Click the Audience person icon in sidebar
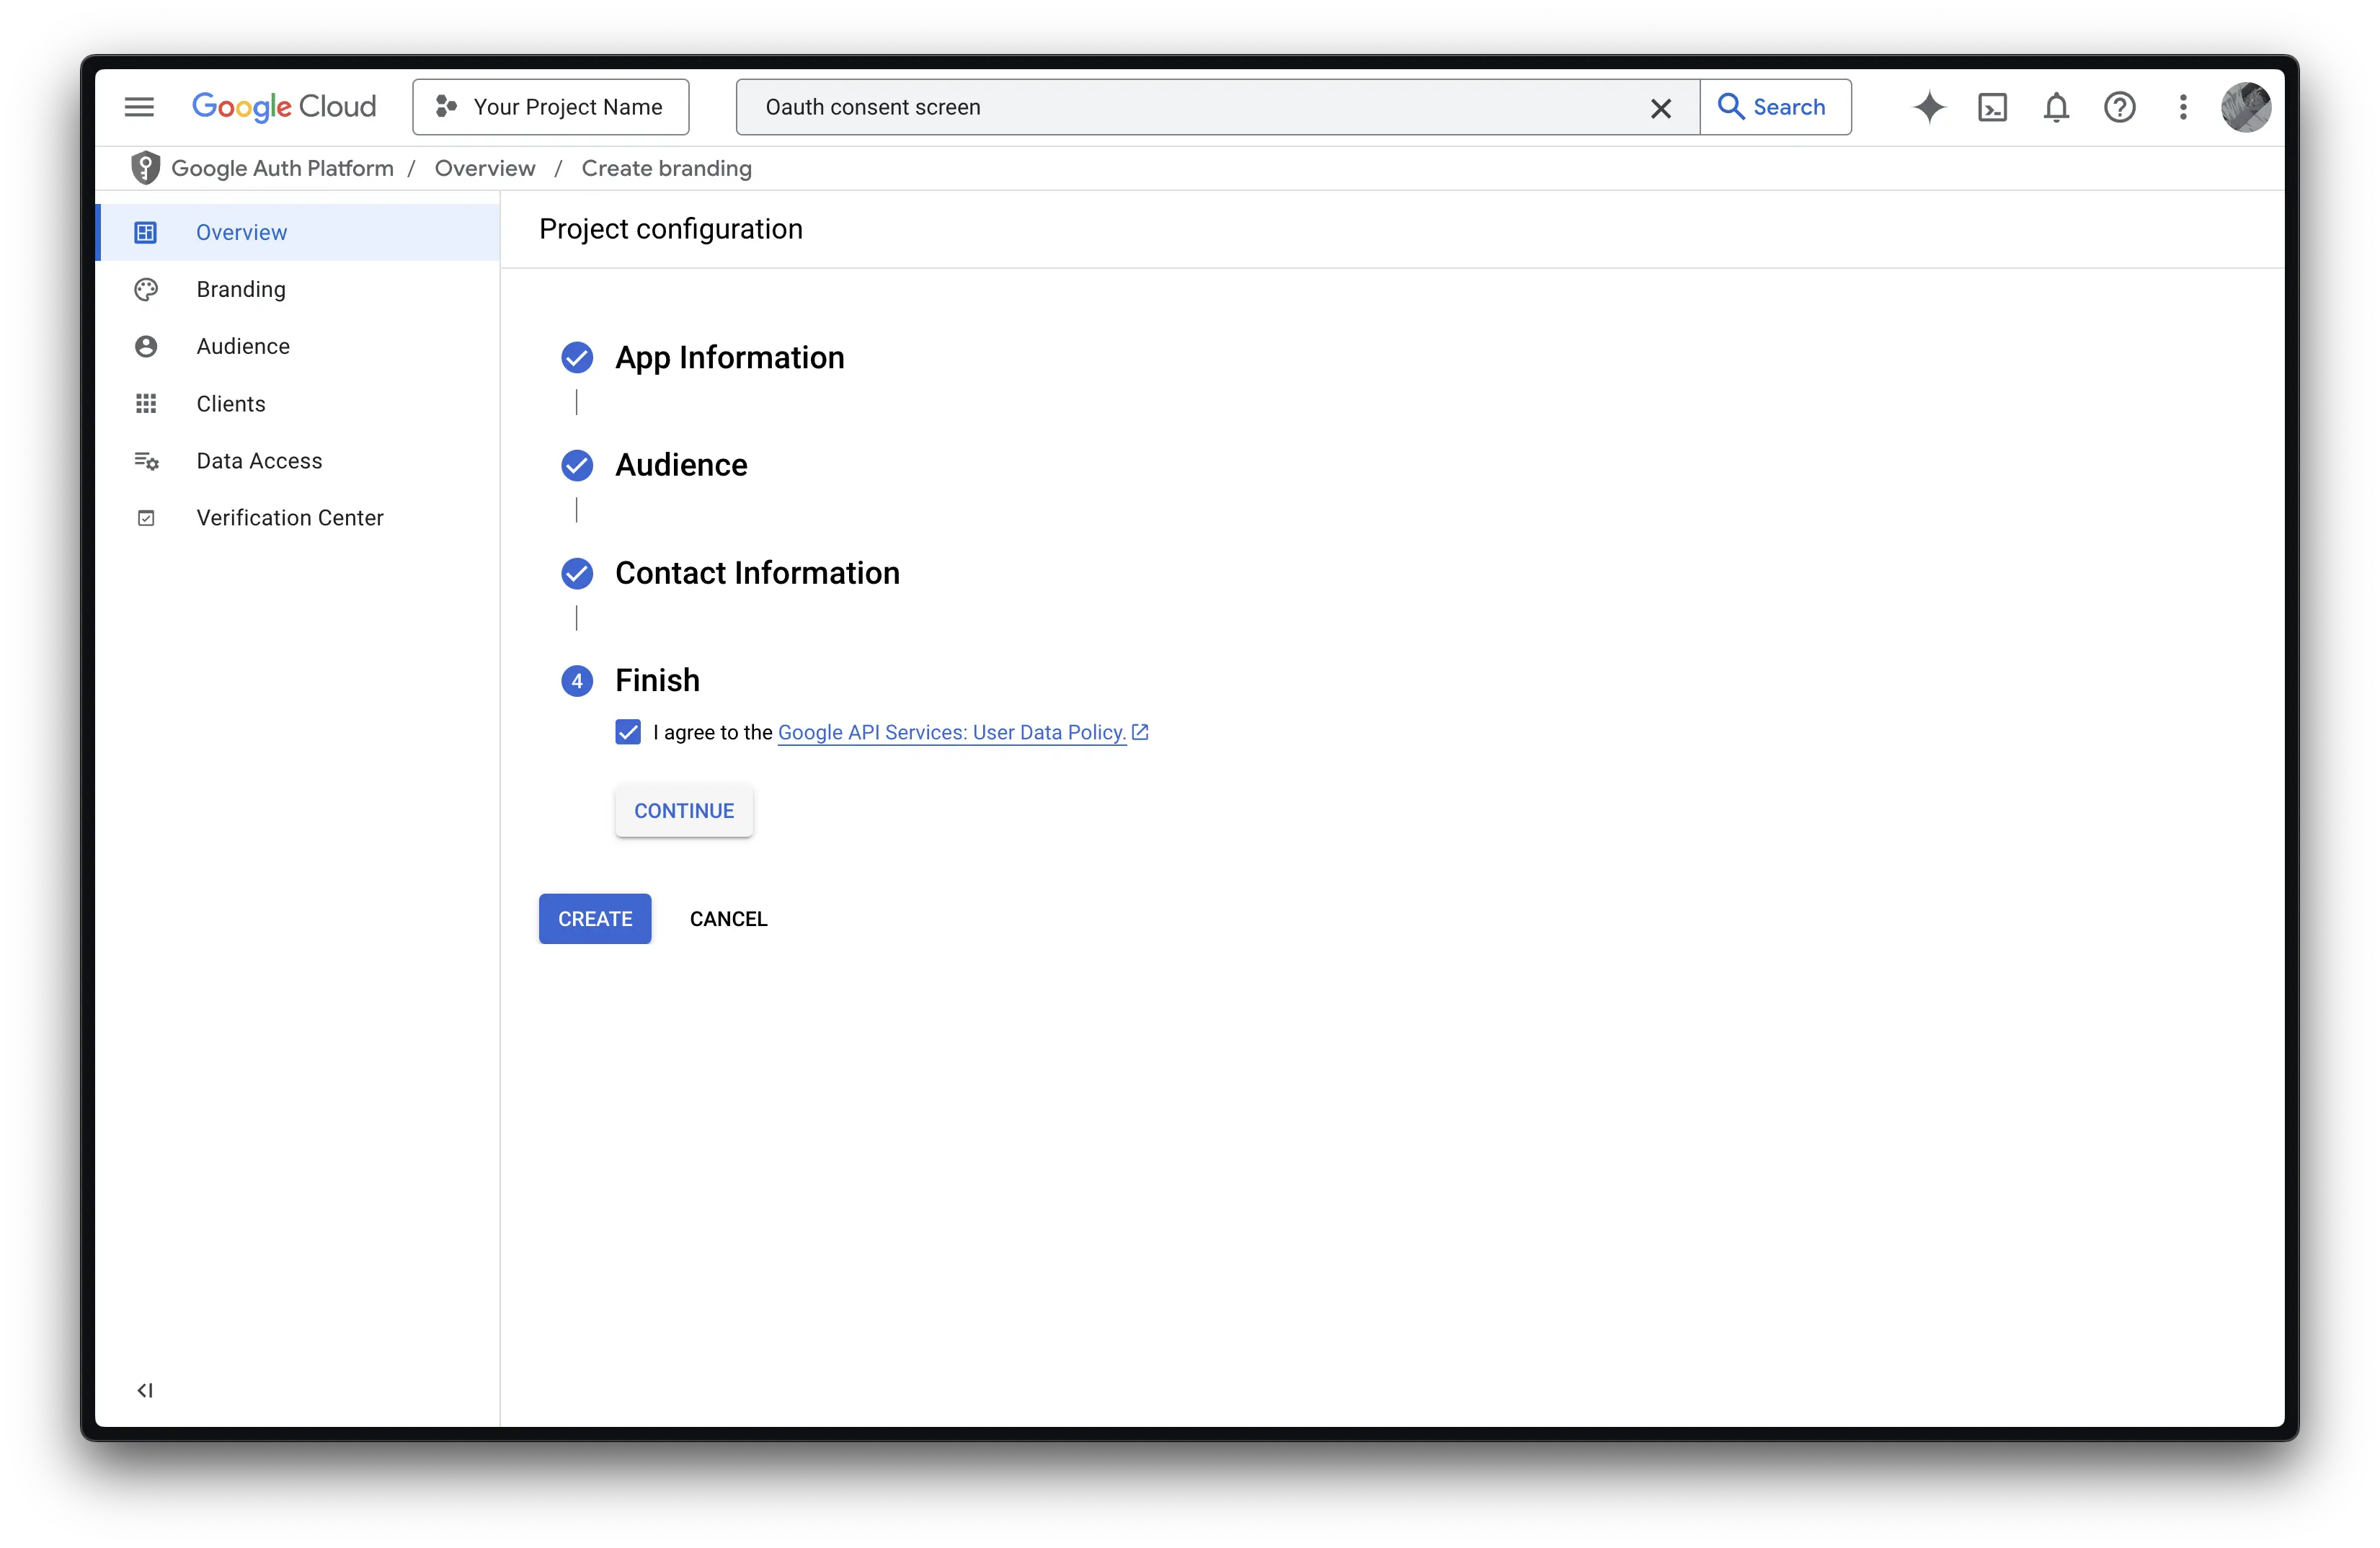This screenshot has width=2380, height=1548. point(146,346)
